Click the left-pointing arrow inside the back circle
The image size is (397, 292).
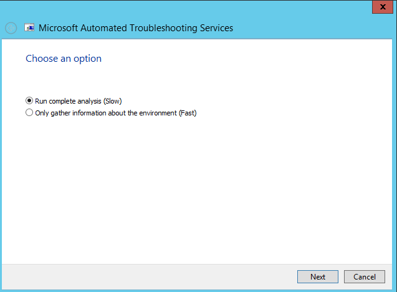pos(11,28)
